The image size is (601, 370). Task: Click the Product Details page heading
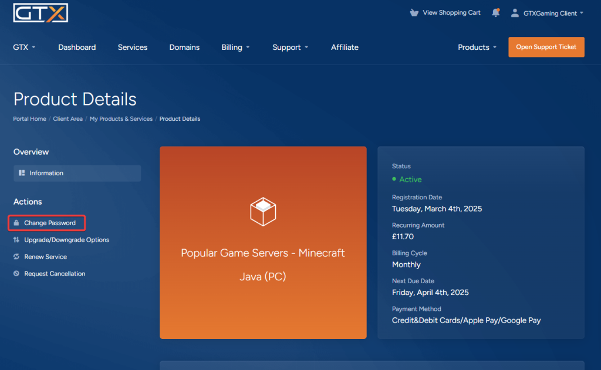[x=75, y=99]
